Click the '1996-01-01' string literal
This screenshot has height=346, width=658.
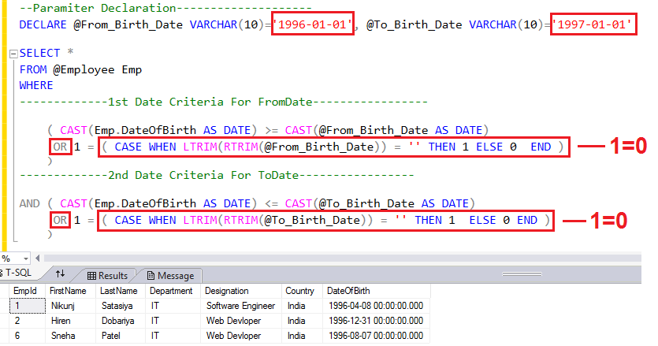tap(313, 24)
